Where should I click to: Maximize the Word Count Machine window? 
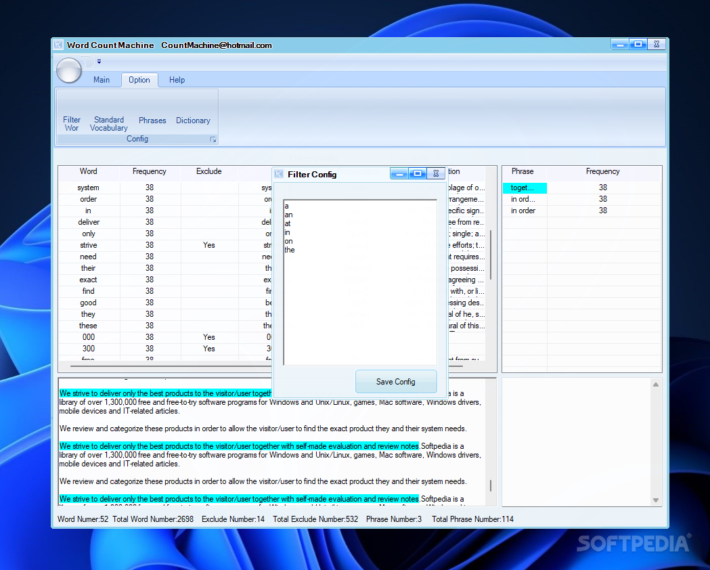pyautogui.click(x=638, y=45)
